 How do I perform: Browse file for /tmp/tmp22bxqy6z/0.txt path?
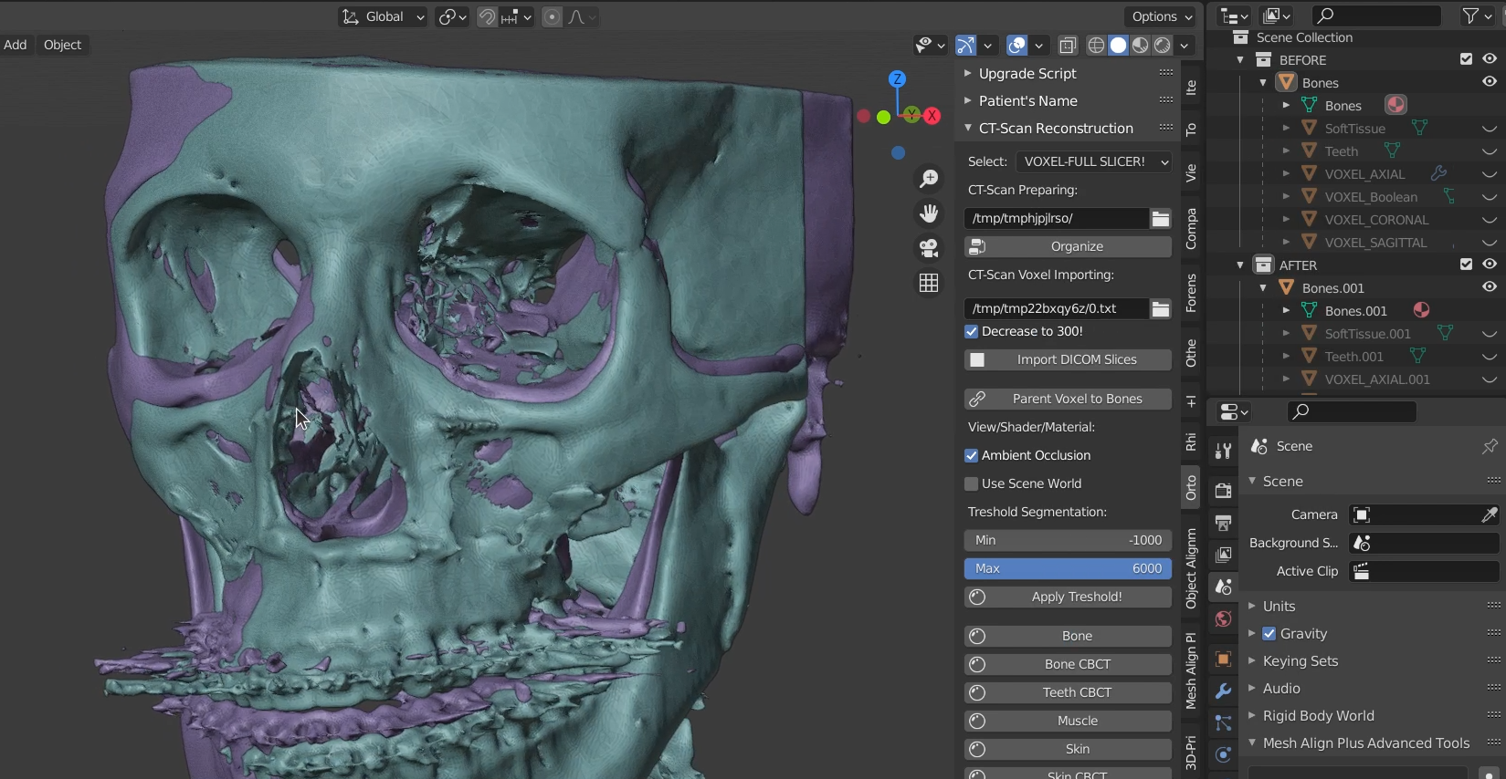tap(1160, 308)
